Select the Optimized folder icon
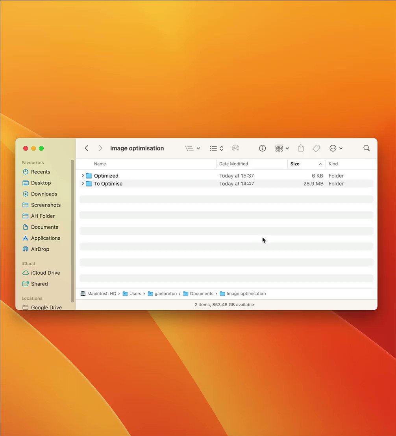This screenshot has width=396, height=436. [x=89, y=176]
